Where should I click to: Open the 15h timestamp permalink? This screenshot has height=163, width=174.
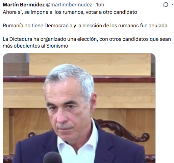[100, 5]
